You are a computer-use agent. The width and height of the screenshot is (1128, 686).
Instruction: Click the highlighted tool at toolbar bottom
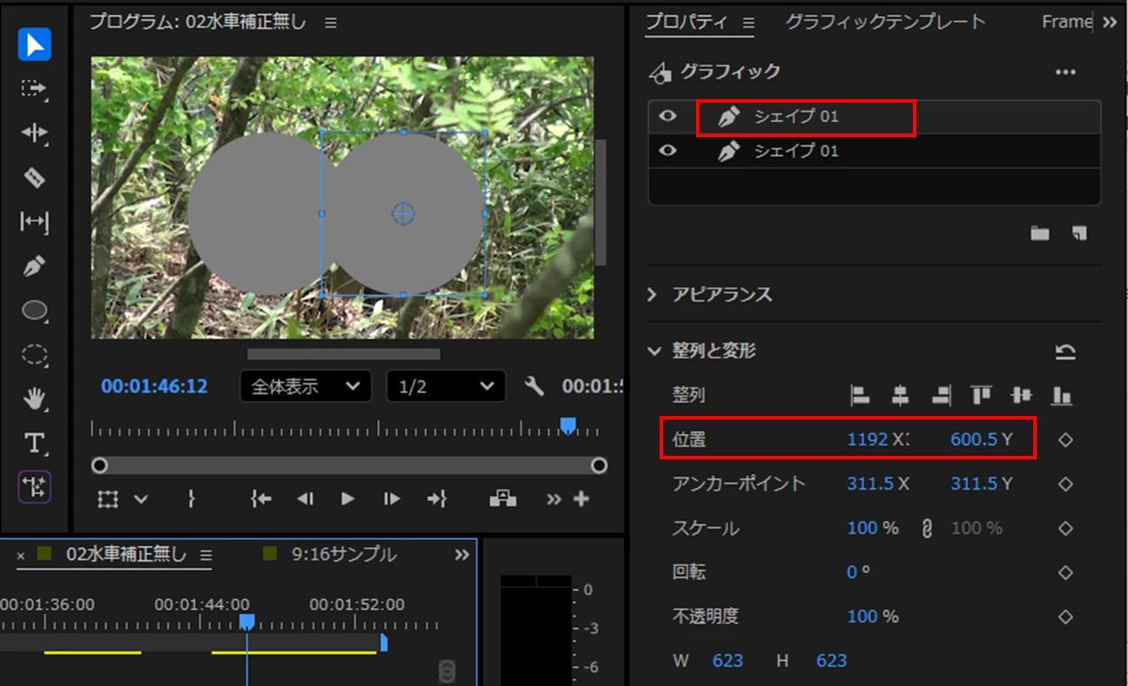34,487
